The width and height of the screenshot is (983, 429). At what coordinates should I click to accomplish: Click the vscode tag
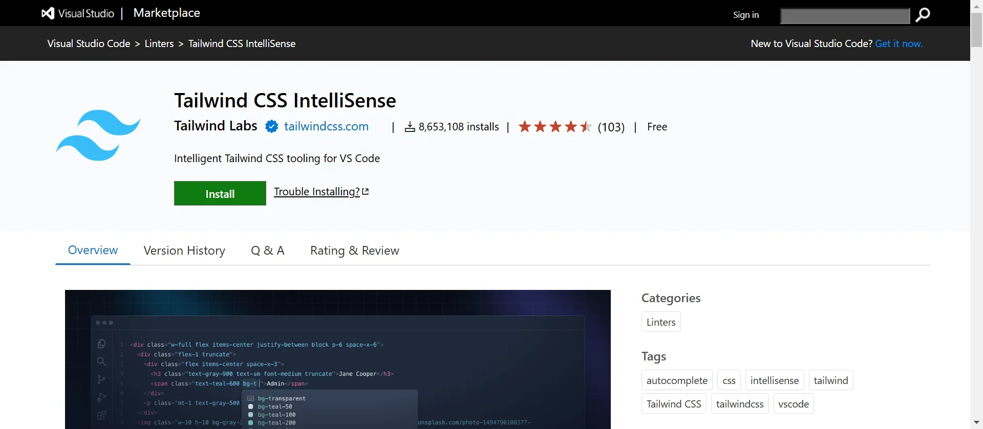pos(794,404)
